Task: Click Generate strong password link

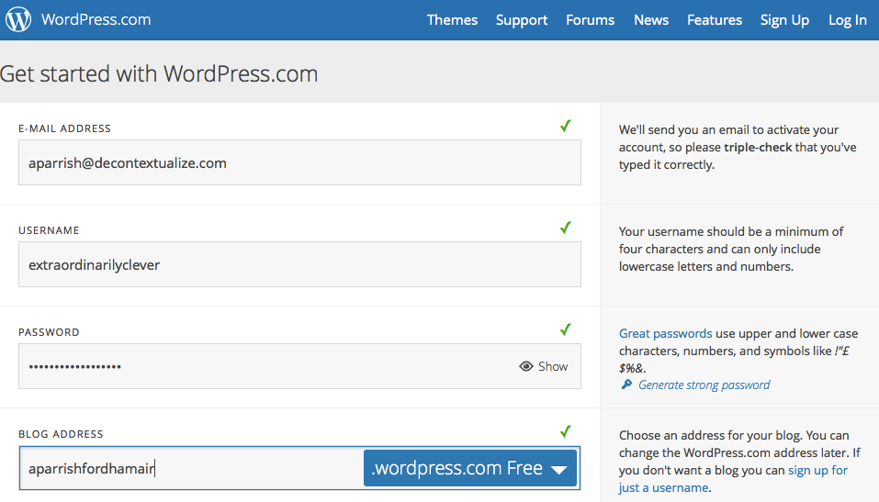Action: 704,385
